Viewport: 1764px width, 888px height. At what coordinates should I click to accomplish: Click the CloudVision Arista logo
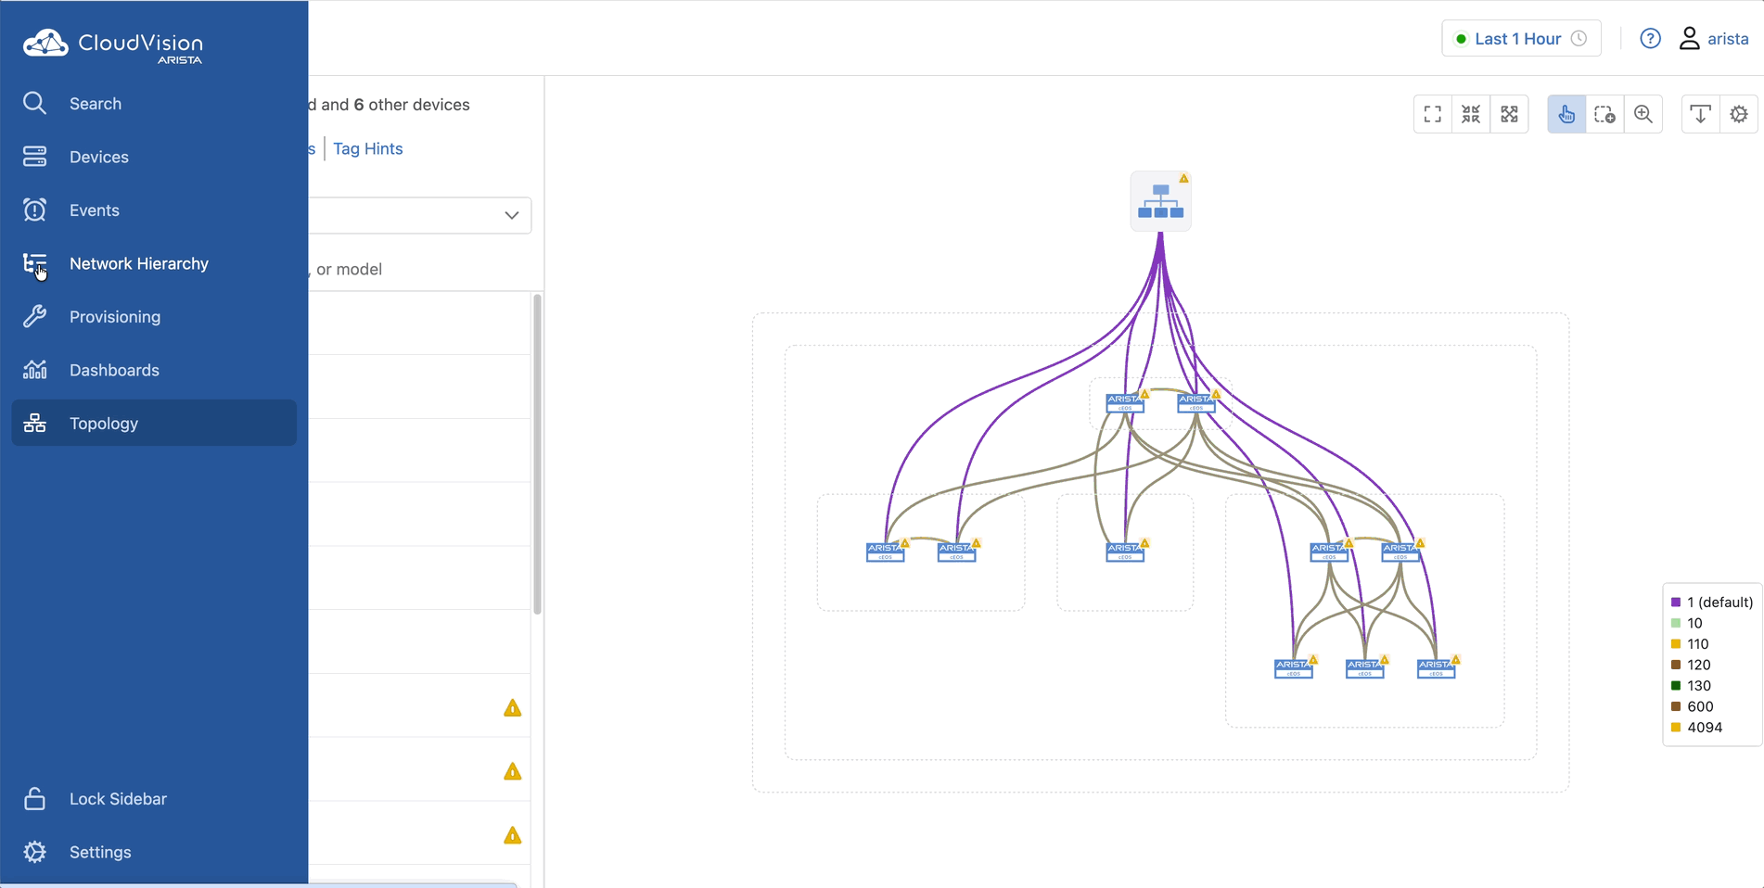click(x=113, y=45)
